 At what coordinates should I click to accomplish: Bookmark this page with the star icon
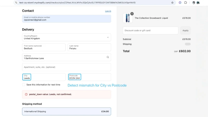click(x=172, y=3)
